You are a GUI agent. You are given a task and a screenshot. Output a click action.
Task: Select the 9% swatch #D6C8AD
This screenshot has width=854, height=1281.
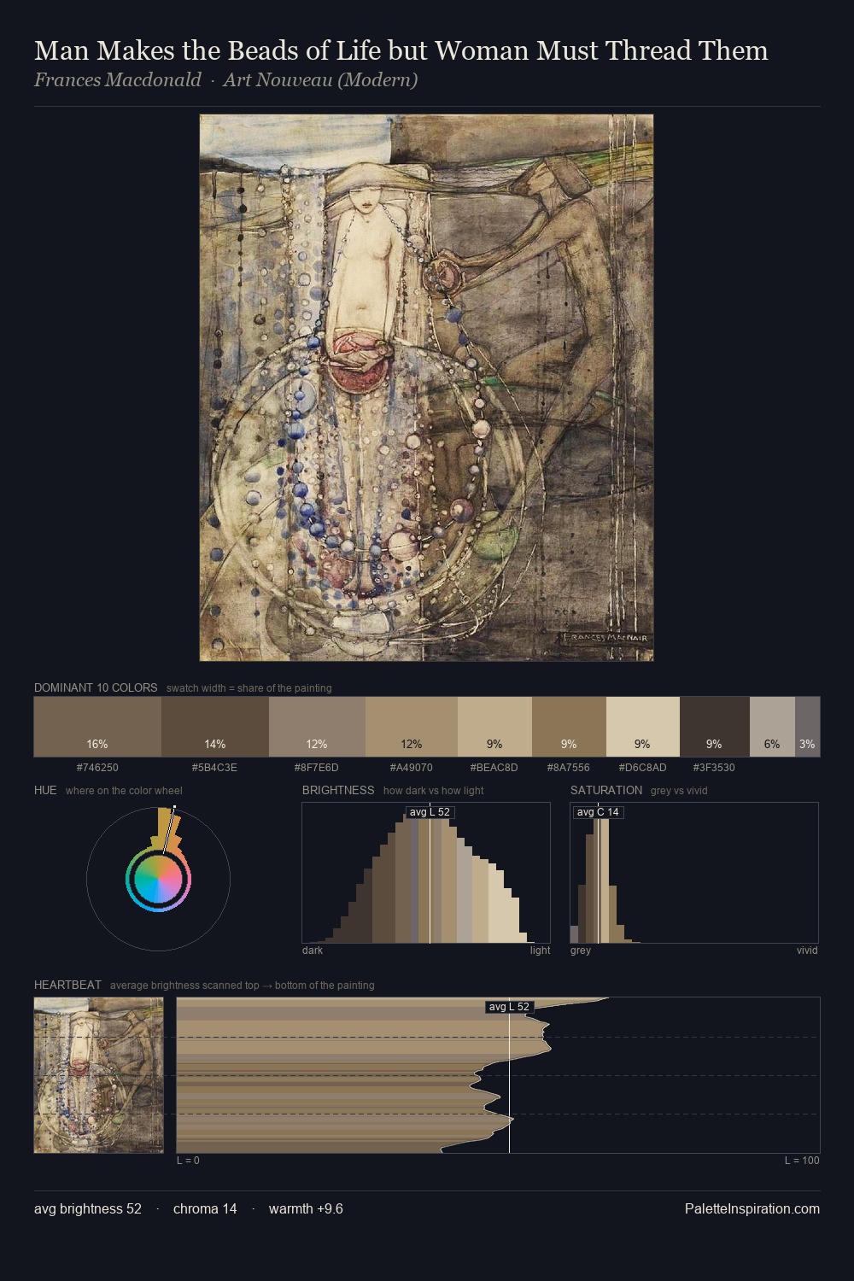[643, 727]
